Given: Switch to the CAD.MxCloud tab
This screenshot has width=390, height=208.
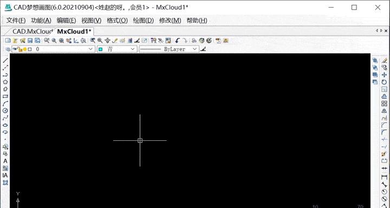Looking at the screenshot, I should tap(32, 31).
